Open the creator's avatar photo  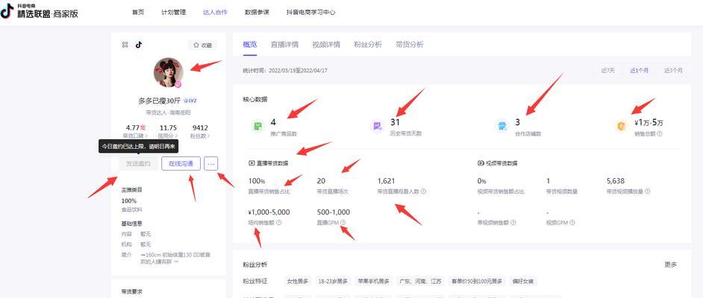tap(168, 72)
